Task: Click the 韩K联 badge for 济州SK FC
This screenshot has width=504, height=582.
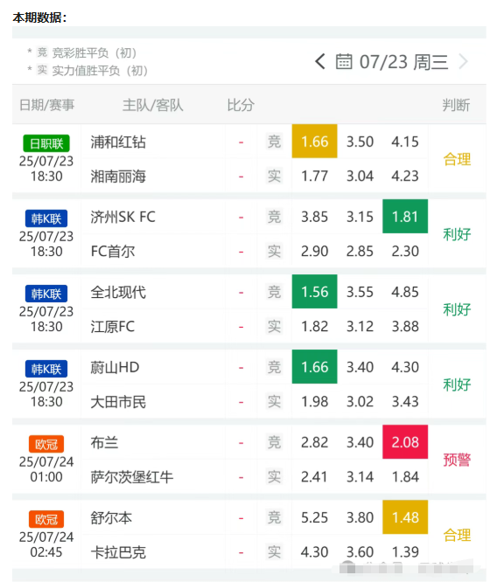Action: 46,218
